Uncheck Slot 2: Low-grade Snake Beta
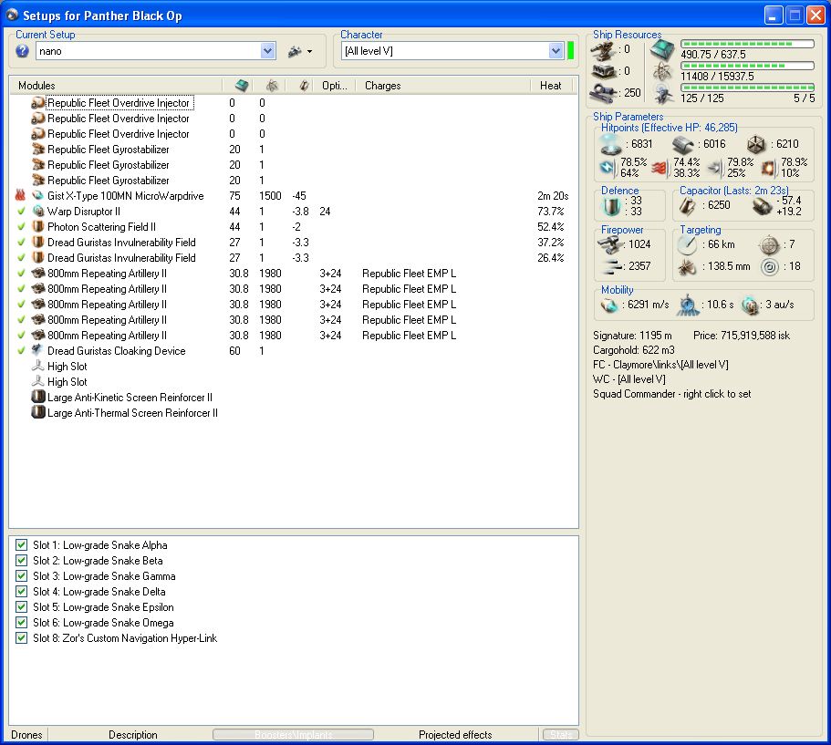Viewport: 831px width, 745px height. (21, 560)
